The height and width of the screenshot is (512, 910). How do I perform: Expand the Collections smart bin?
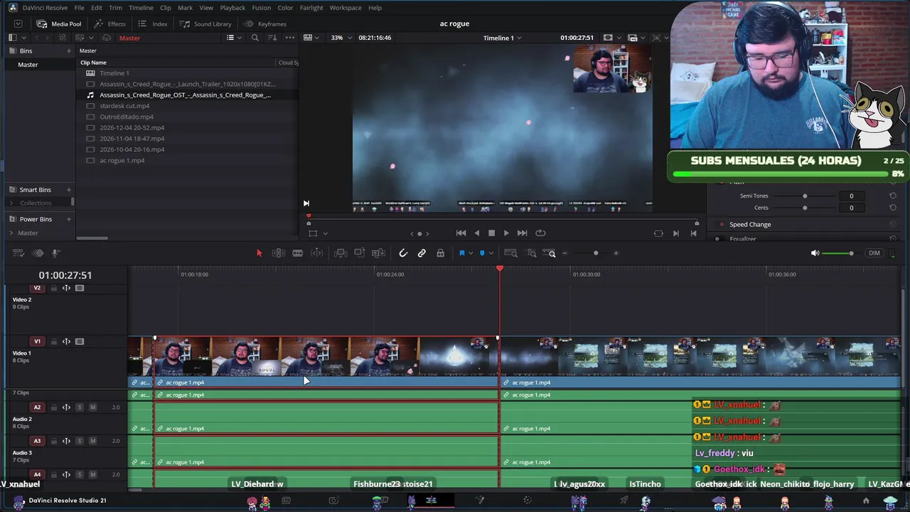coord(11,203)
